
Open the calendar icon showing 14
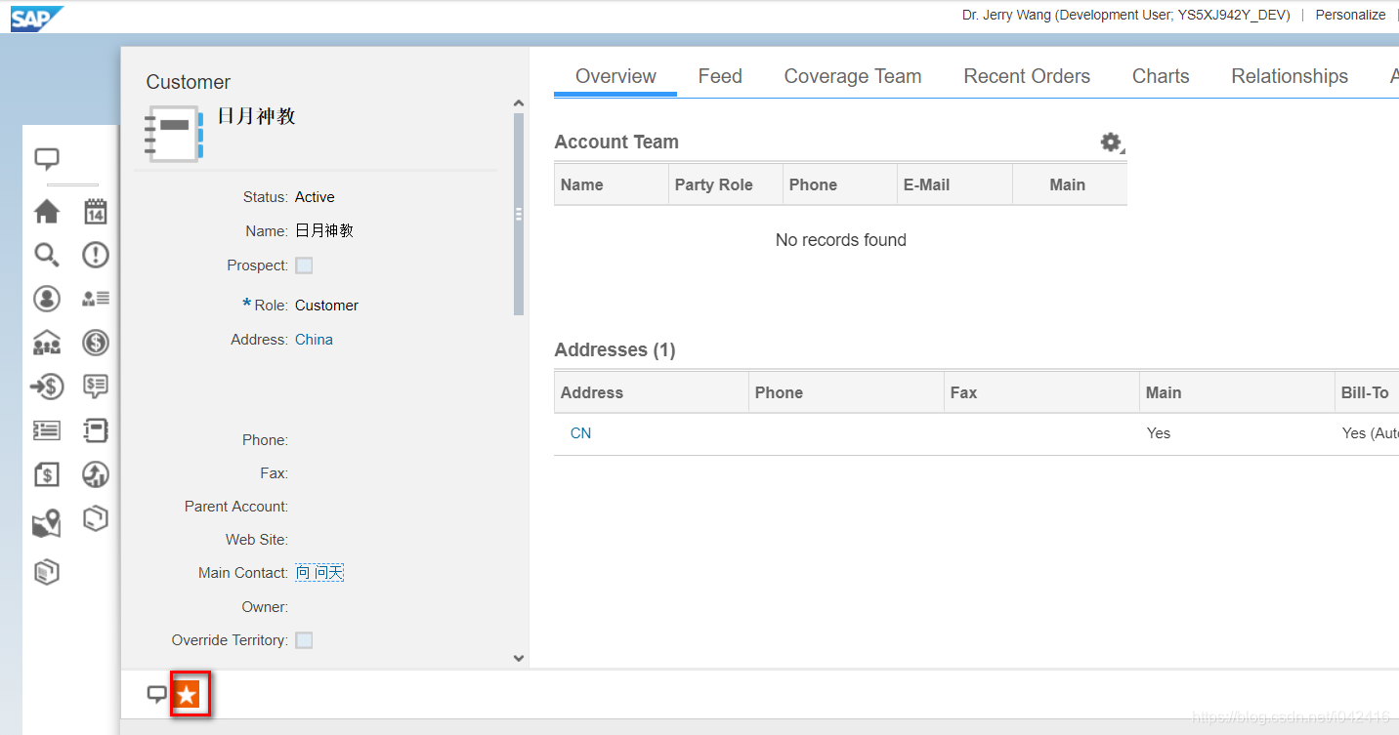(96, 211)
